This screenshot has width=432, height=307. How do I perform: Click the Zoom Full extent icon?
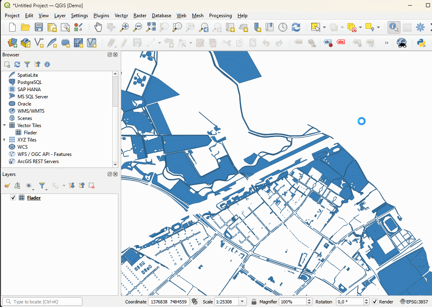[x=151, y=27]
